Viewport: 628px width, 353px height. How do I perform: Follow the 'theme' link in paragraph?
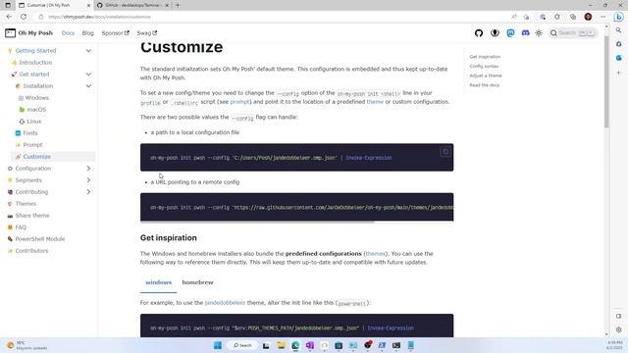[375, 102]
